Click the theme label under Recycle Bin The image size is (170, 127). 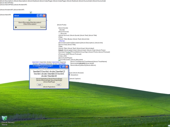point(4,124)
